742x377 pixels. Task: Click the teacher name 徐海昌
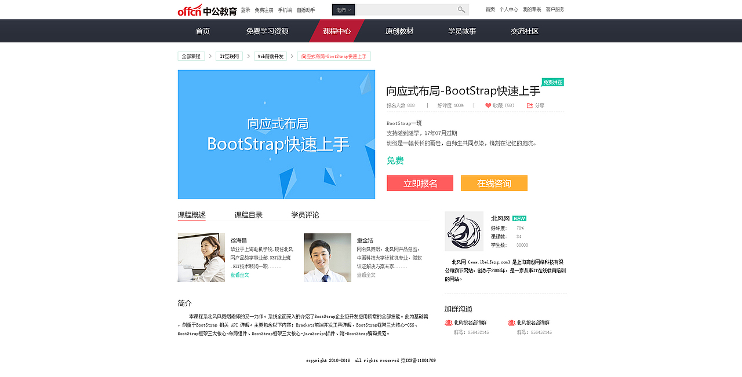pyautogui.click(x=239, y=240)
